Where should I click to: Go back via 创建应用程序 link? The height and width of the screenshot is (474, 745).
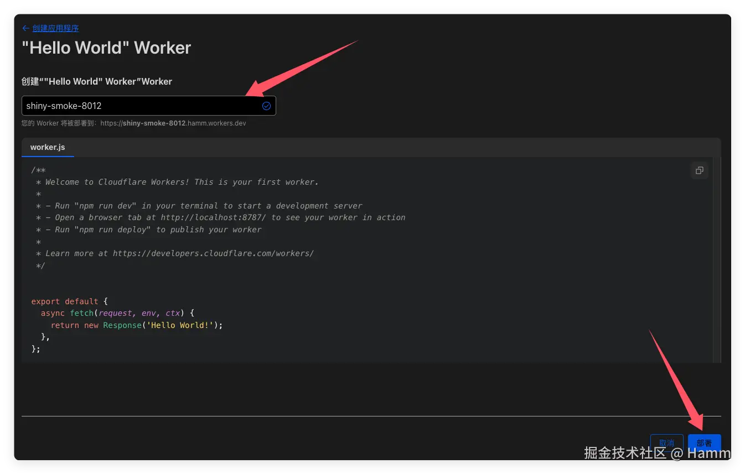pyautogui.click(x=55, y=28)
